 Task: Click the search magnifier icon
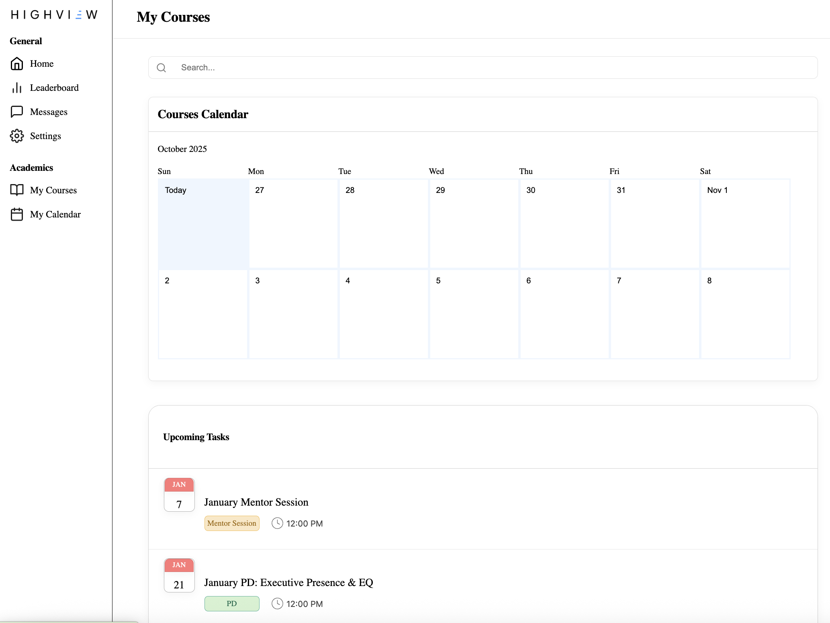click(162, 68)
